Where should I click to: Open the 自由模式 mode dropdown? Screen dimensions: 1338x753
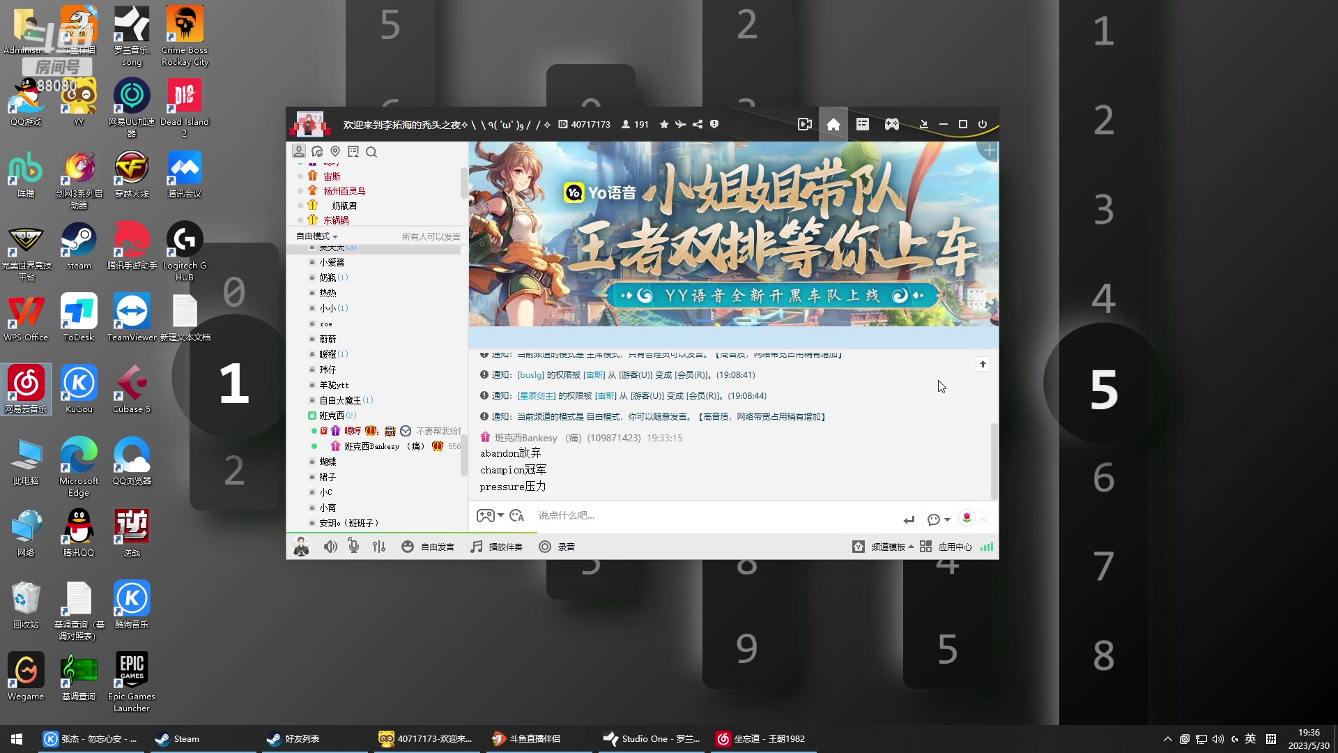pyautogui.click(x=316, y=236)
